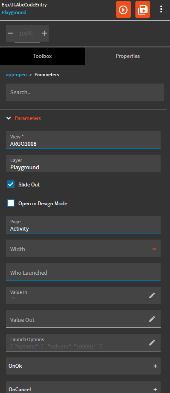Add OnCancel event with plus icon
The height and width of the screenshot is (393, 170).
point(155,390)
